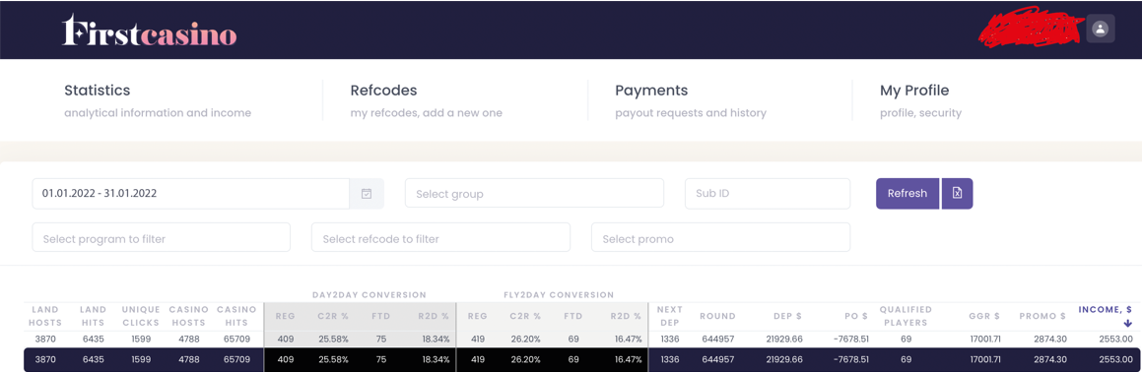Screen dimensions: 1142x372
Task: Export statistics with the Excel file icon
Action: tap(957, 194)
